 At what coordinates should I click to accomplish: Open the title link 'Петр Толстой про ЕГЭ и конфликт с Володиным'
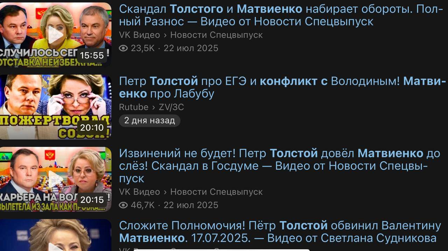pos(282,87)
